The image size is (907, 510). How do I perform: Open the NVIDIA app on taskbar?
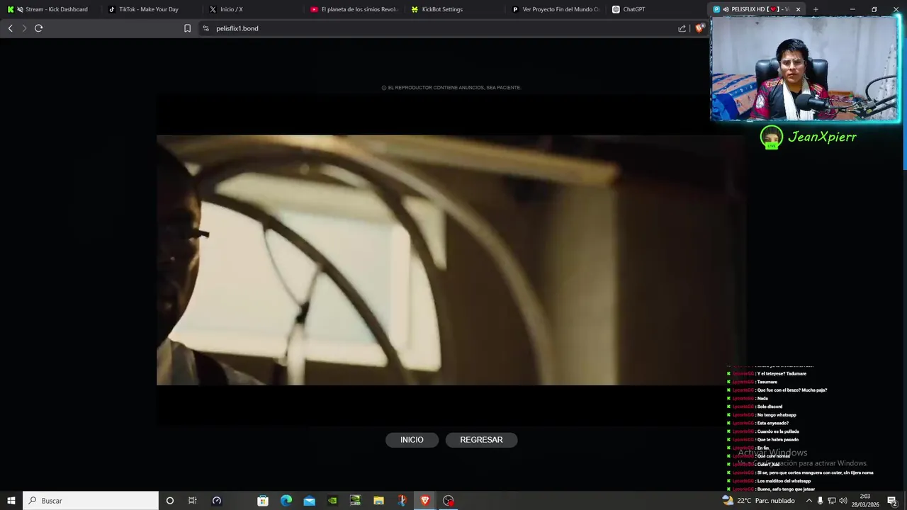point(332,501)
